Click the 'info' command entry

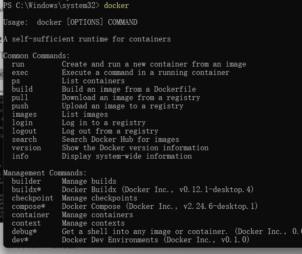click(x=20, y=156)
